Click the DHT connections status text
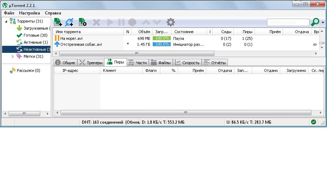 click(110, 122)
